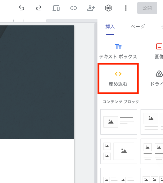Select the 埋め込む embed option
The height and width of the screenshot is (183, 163).
118,78
